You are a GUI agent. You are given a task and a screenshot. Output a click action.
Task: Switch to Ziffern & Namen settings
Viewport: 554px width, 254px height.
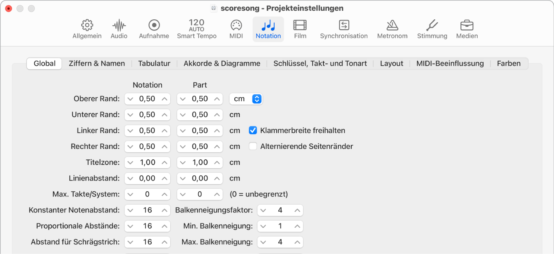pos(96,63)
